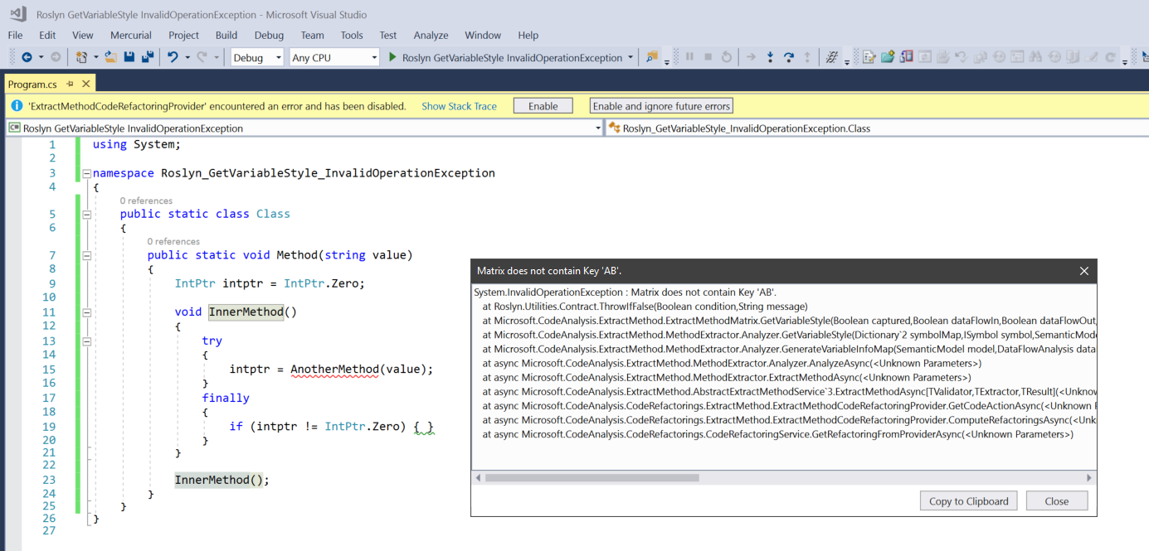Restart debugging via the circular restart icon
Screen dimensions: 1149x551
pyautogui.click(x=727, y=57)
